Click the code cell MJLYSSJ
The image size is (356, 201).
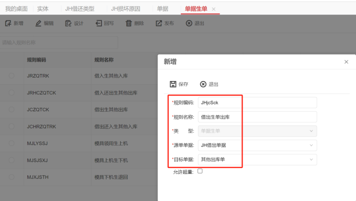[x=37, y=143]
